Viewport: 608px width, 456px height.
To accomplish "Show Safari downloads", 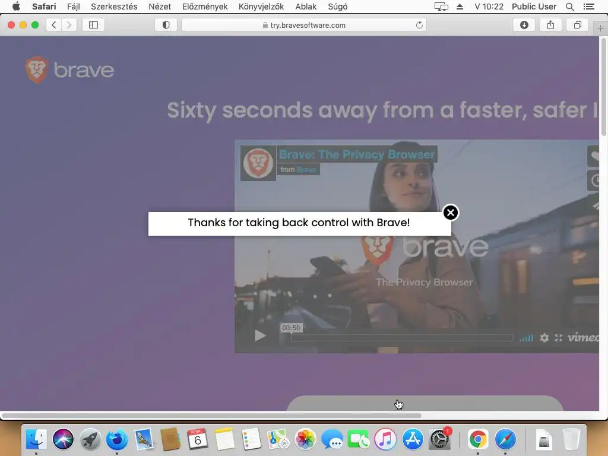I will point(524,25).
